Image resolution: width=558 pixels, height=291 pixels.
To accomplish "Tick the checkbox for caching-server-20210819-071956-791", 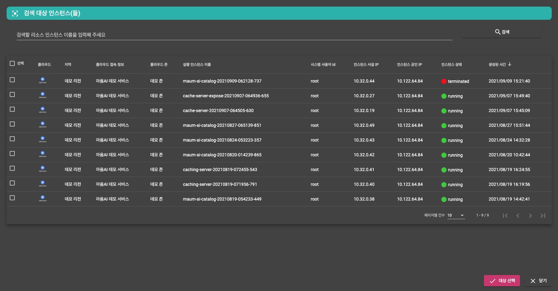I will (x=12, y=183).
